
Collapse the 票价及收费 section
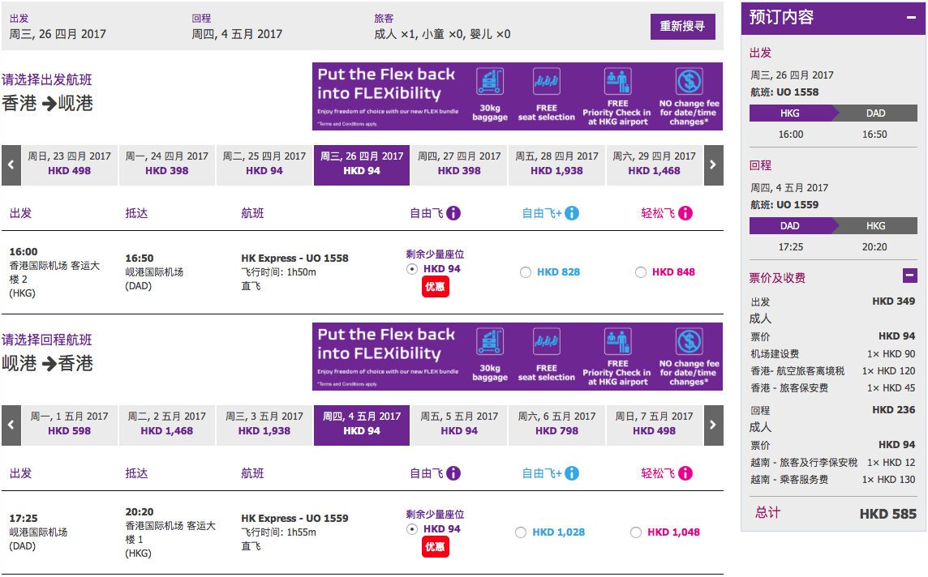click(910, 275)
